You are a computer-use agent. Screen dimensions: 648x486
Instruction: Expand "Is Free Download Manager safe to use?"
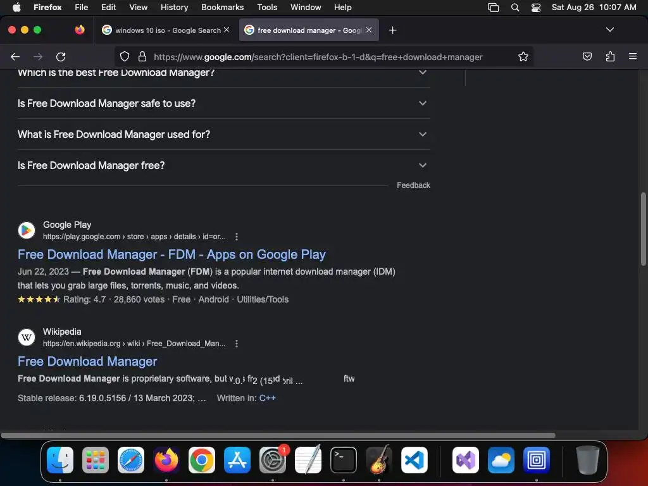(x=223, y=103)
